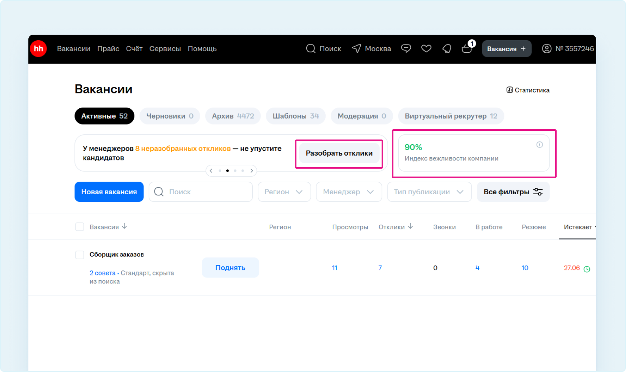Click the В работе column header
626x372 pixels.
click(x=489, y=227)
